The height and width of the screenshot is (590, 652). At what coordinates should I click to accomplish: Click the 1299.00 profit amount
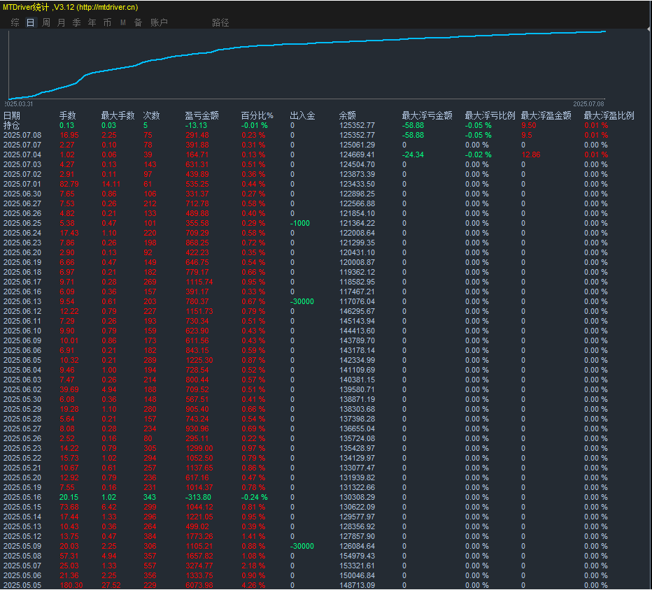pos(199,448)
